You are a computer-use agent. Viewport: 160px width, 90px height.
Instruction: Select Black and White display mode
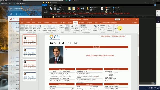point(86,30)
